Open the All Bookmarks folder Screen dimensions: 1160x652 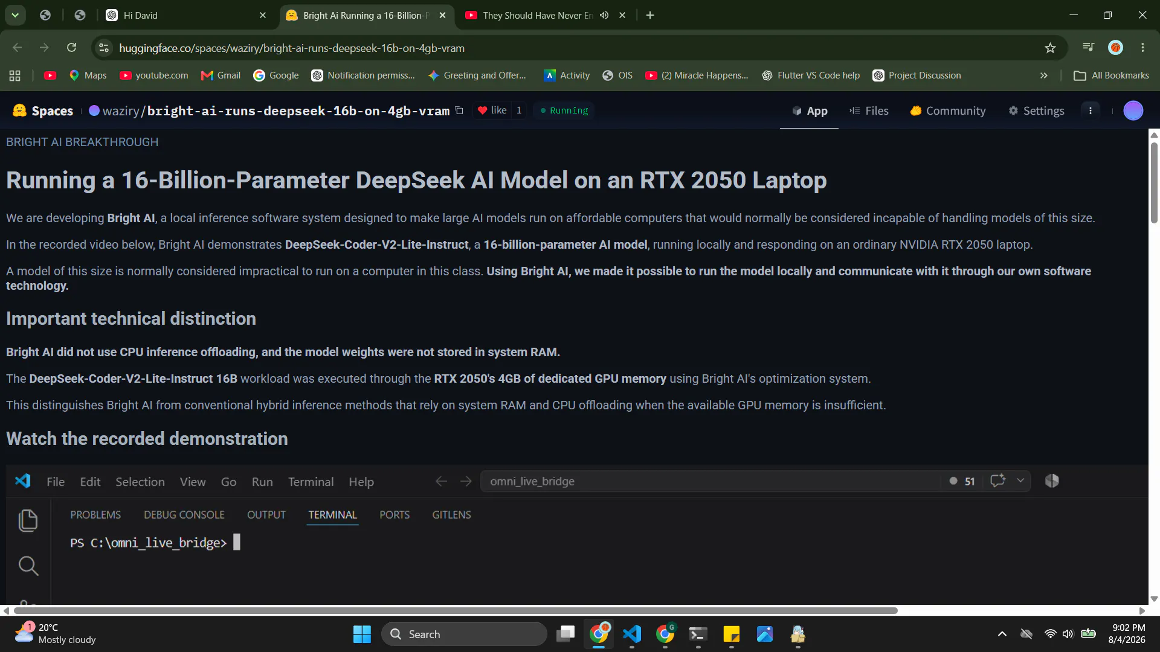coord(1111,75)
